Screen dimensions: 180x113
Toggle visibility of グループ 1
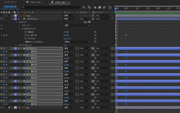coord(1,25)
